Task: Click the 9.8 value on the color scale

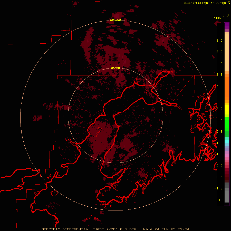Action: [219, 29]
